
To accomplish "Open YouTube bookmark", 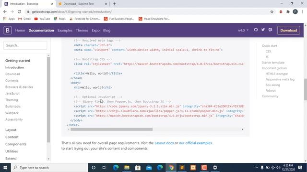I will [42, 19].
